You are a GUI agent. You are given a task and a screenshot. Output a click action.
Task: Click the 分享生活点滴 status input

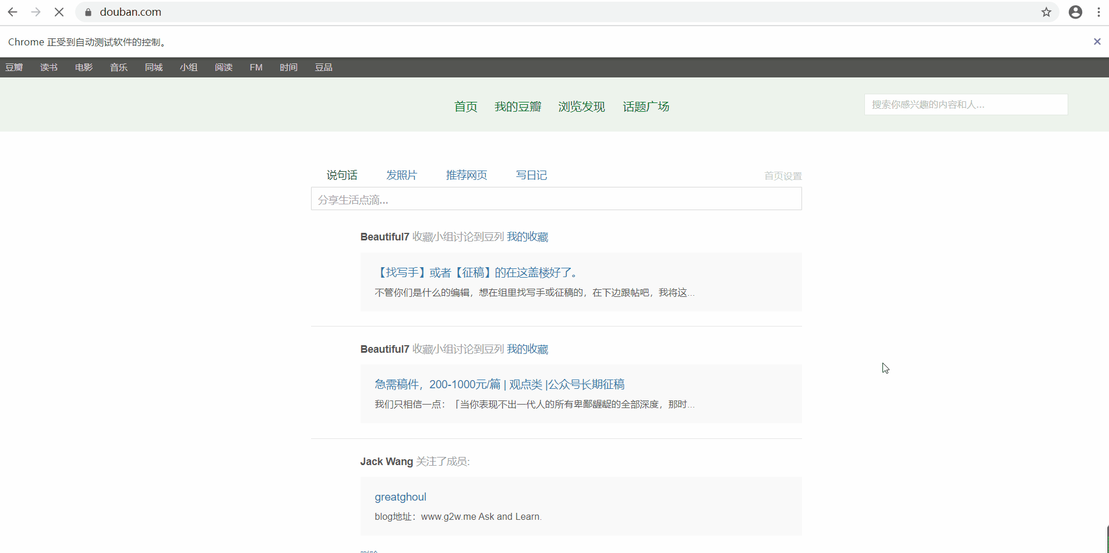click(x=556, y=199)
